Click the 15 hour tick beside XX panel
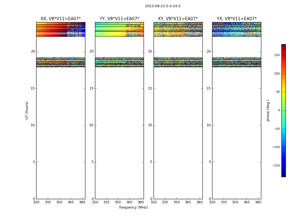The width and height of the screenshot is (290, 221). pyautogui.click(x=33, y=88)
